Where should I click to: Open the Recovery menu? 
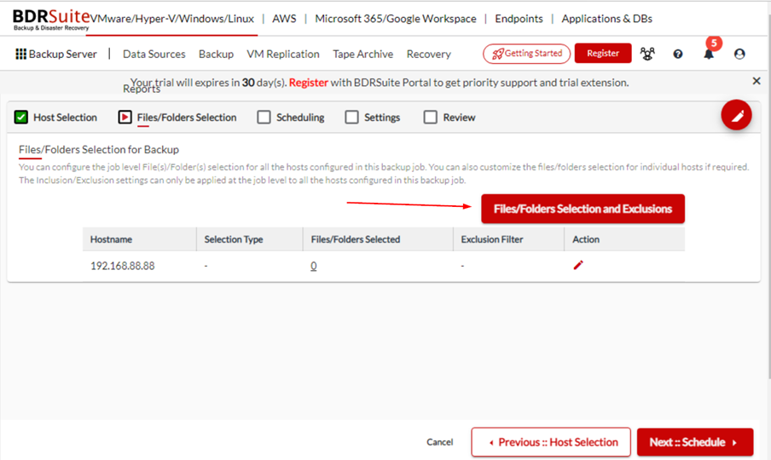pyautogui.click(x=428, y=54)
